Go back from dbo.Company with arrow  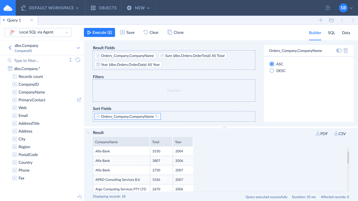(x=10, y=48)
